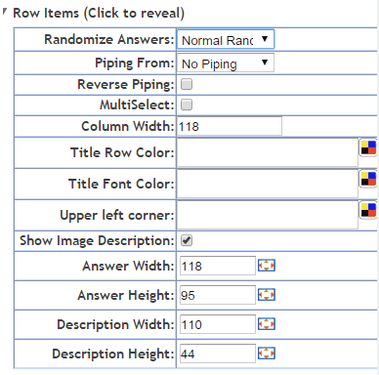Open color picker for Upper left corner
379x375 pixels.
pyautogui.click(x=368, y=210)
